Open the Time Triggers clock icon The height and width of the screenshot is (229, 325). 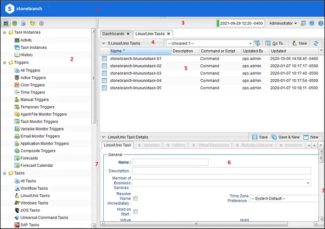pyautogui.click(x=17, y=92)
